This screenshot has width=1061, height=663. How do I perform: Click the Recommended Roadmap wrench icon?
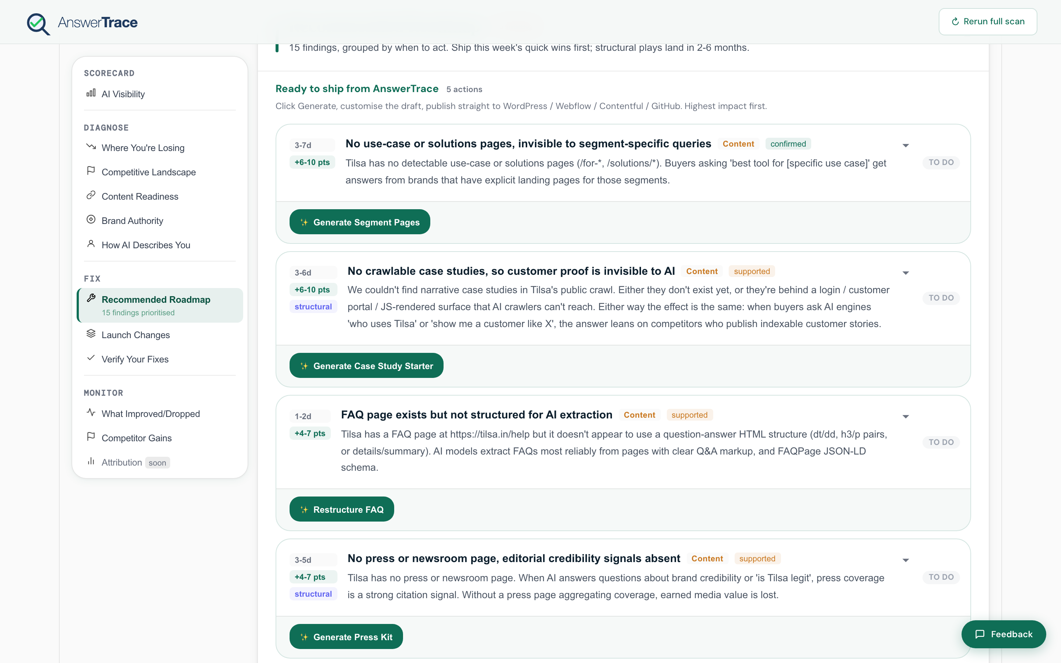91,298
